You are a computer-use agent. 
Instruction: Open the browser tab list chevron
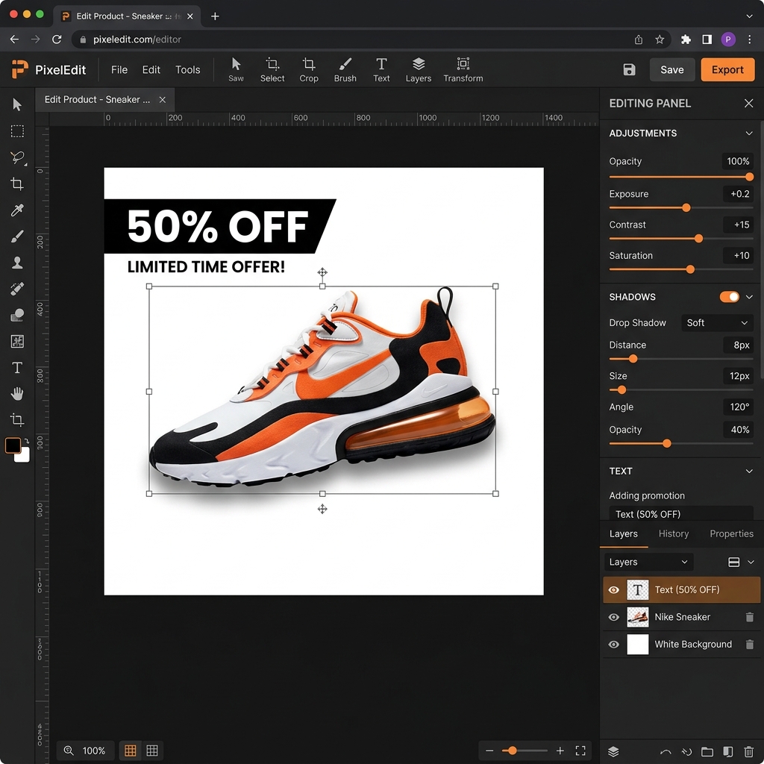point(749,16)
